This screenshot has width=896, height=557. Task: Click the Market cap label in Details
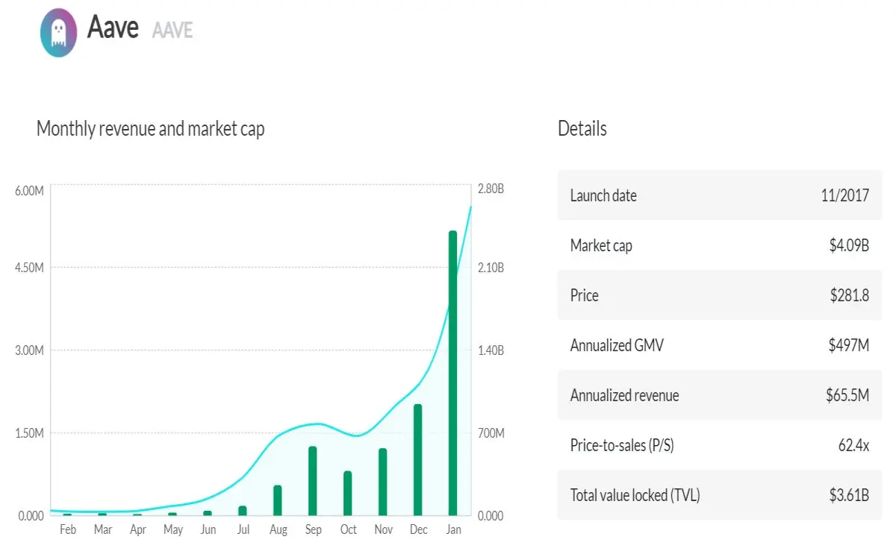[601, 246]
